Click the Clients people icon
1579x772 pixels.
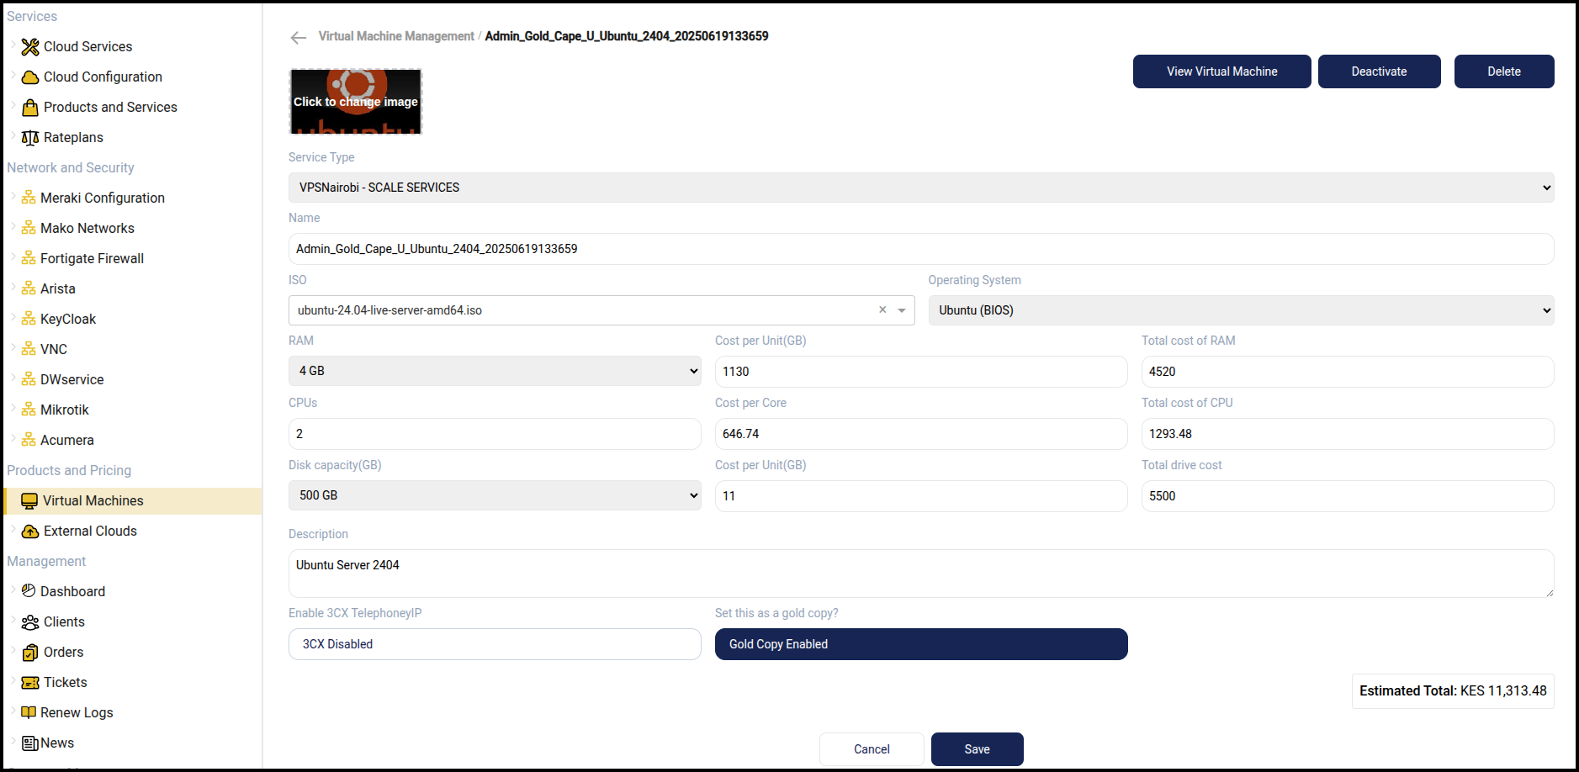(x=30, y=622)
